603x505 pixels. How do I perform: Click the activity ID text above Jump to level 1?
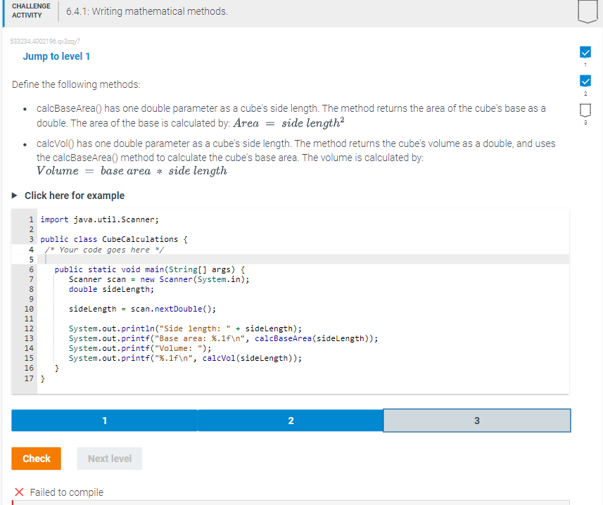click(x=47, y=41)
